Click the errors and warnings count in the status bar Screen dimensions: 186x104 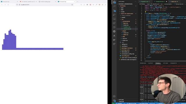(152, 103)
